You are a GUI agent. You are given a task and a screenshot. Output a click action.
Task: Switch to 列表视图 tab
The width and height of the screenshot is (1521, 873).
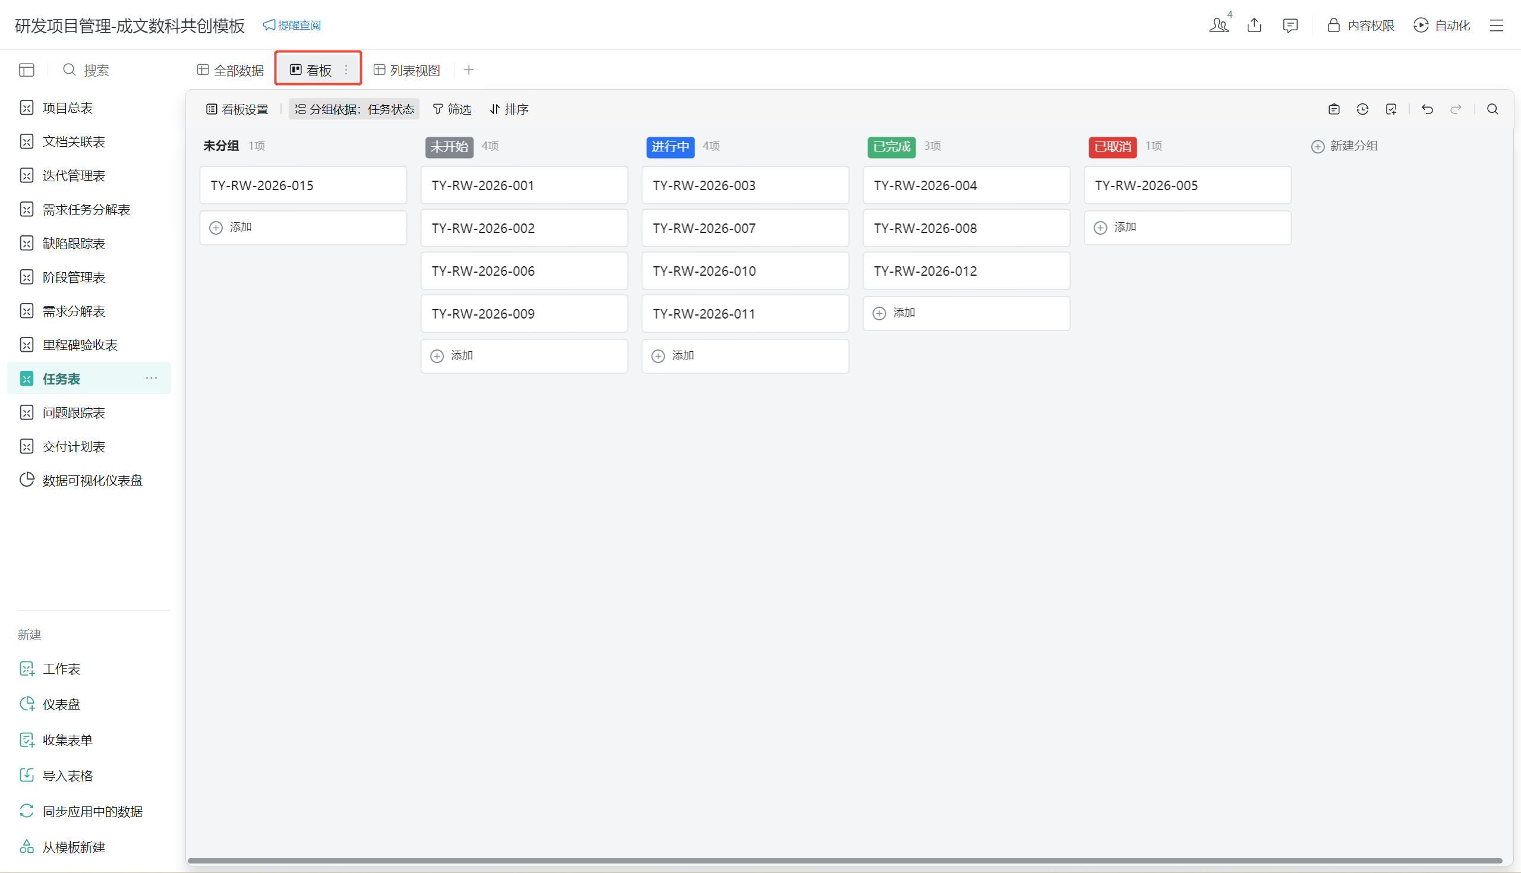pos(407,70)
